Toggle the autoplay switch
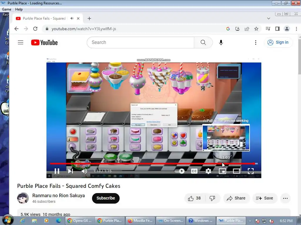The width and height of the screenshot is (301, 225). (x=180, y=171)
